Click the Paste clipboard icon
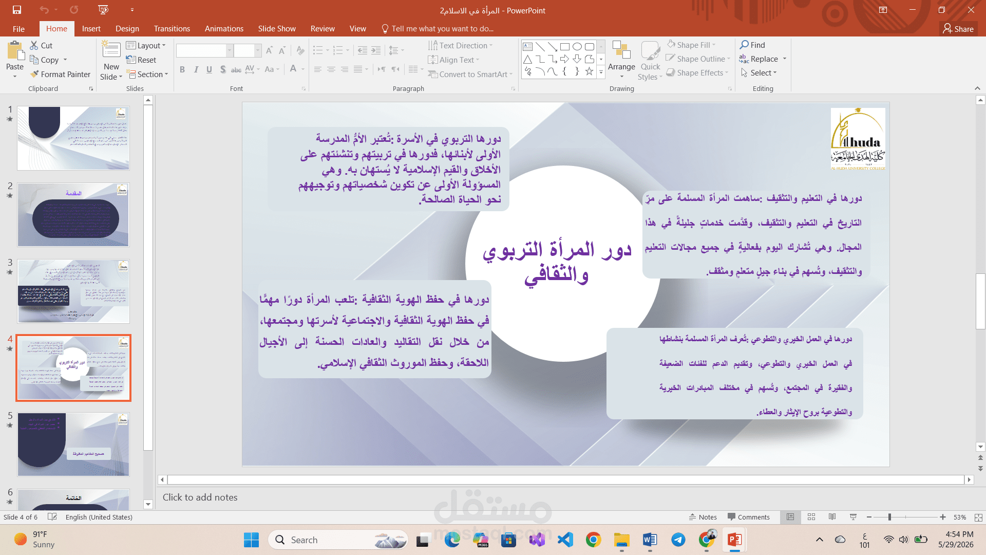This screenshot has height=555, width=986. pyautogui.click(x=15, y=51)
